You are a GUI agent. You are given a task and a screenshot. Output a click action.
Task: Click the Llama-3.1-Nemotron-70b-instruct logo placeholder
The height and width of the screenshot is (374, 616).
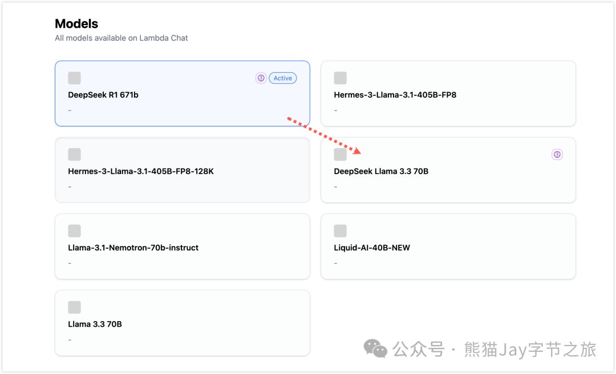tap(74, 231)
